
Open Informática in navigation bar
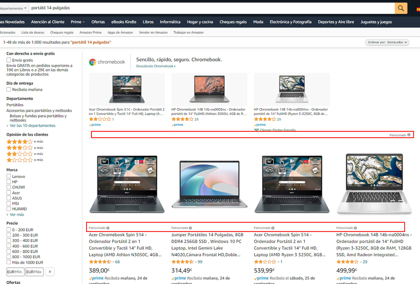(x=170, y=22)
